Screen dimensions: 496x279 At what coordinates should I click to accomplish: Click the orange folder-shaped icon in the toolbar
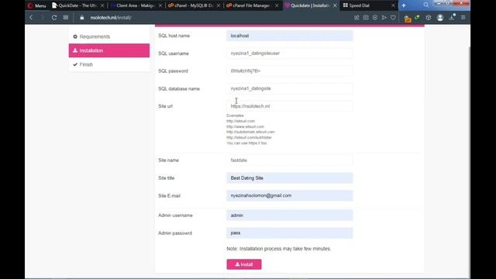408,19
